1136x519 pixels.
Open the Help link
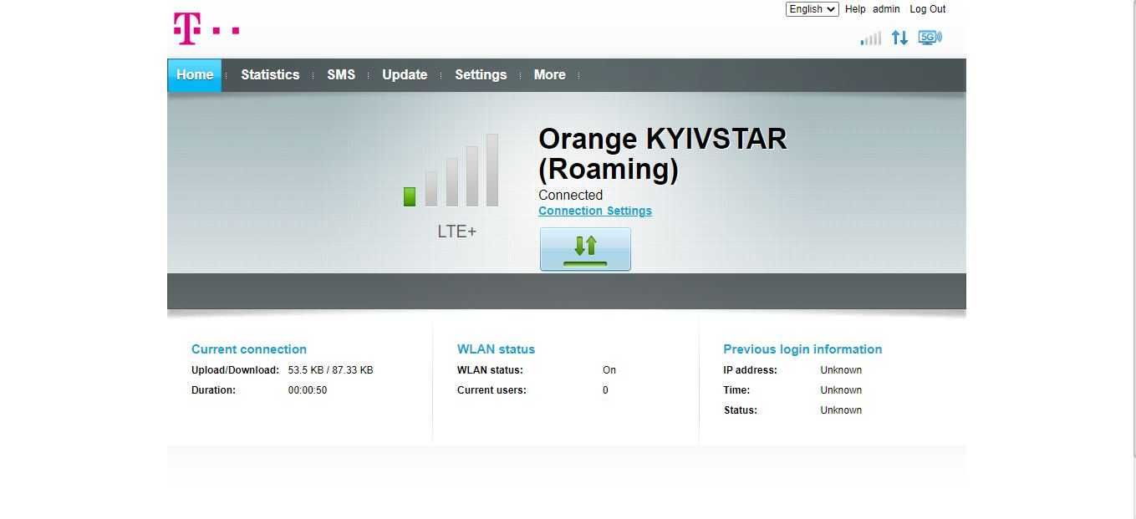coord(855,9)
